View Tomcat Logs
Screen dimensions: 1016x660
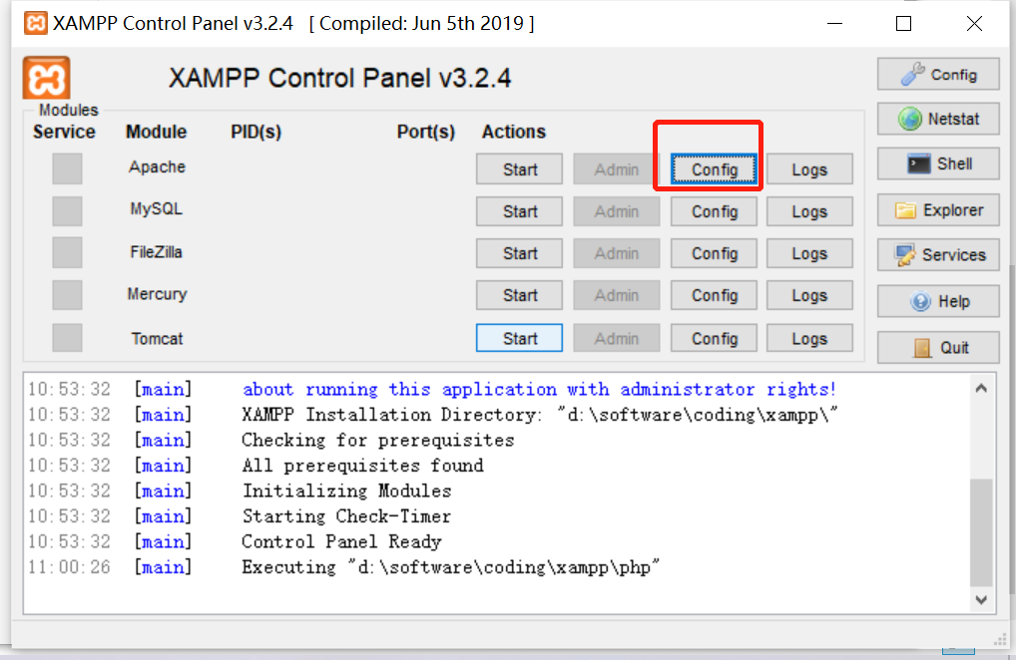[810, 338]
